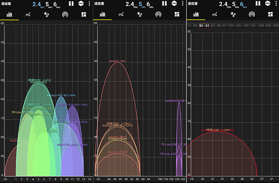
Task: Open access points list in right panel
Action: point(251,14)
